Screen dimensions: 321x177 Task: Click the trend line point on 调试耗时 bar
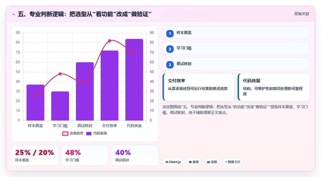pyautogui.click(x=85, y=82)
